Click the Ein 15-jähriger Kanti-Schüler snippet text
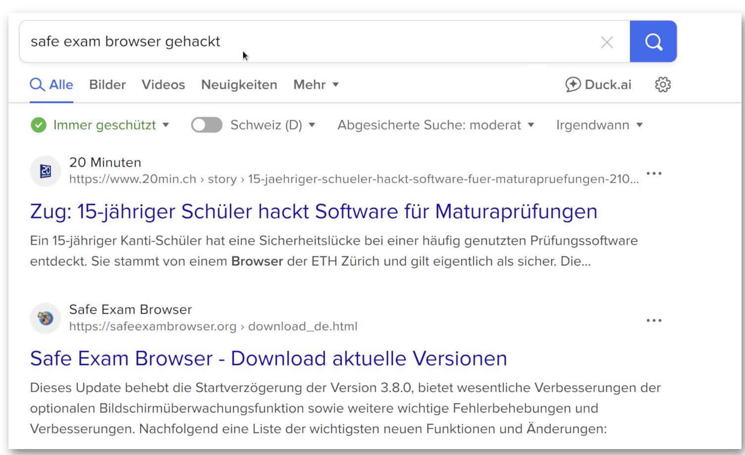Viewport: 745px width, 455px height. 334,251
